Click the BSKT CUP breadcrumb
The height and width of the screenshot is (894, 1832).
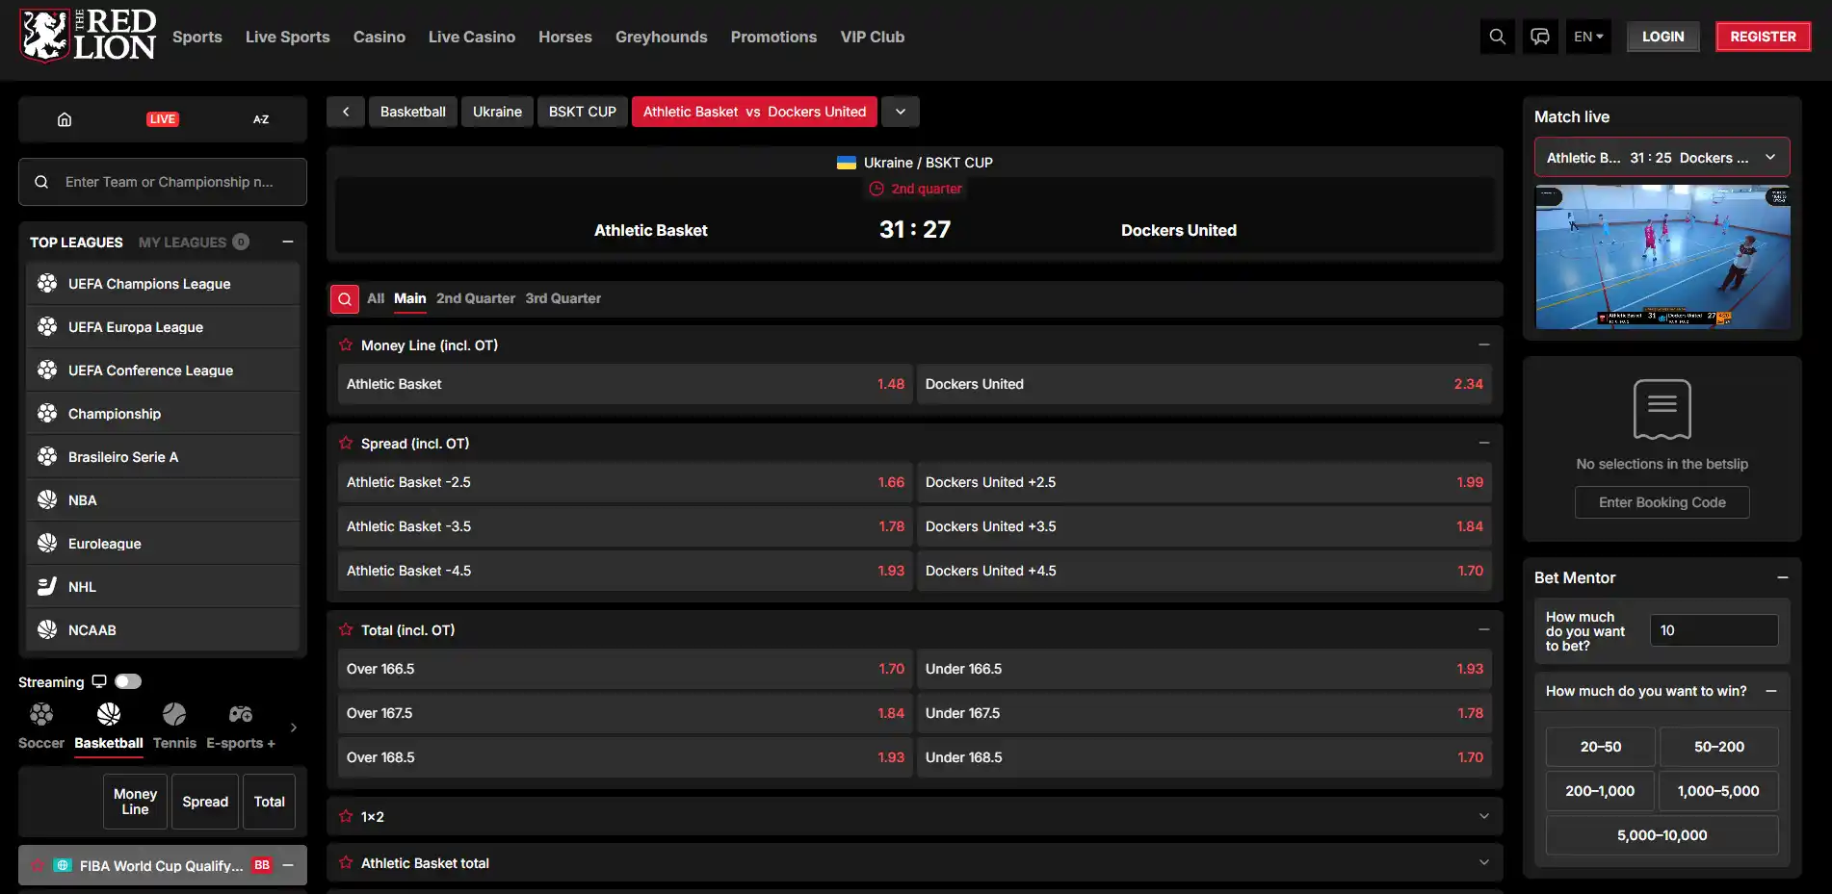click(583, 112)
